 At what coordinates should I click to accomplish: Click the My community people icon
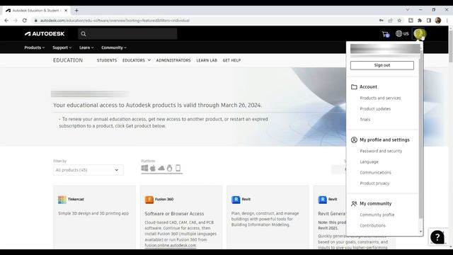tap(354, 203)
